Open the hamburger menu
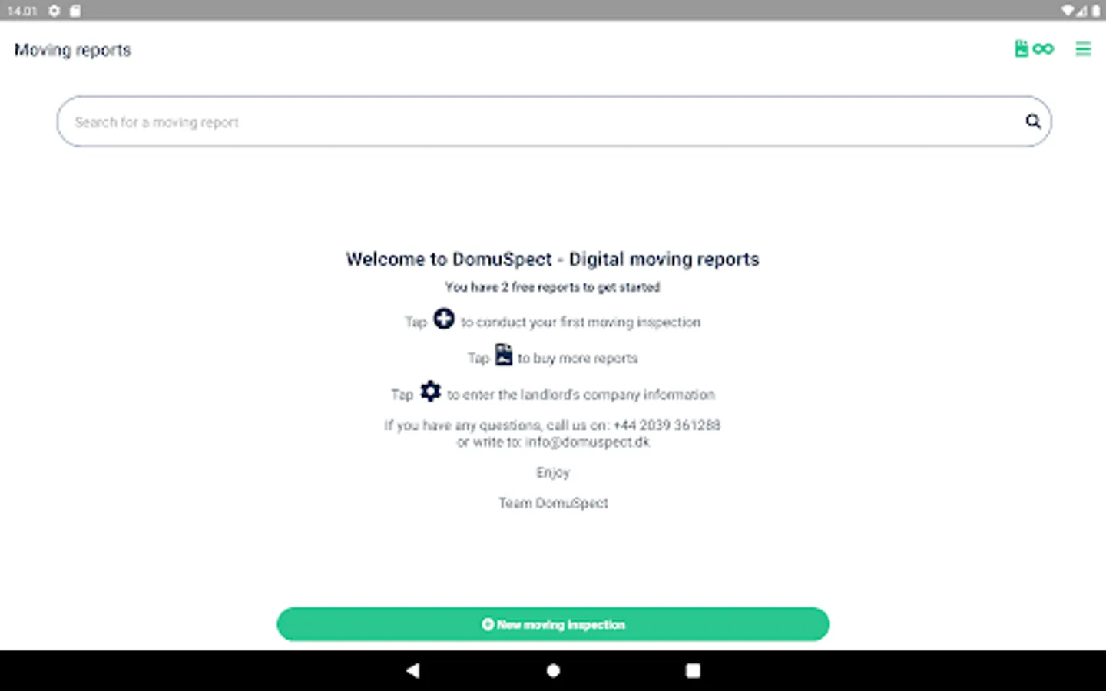Viewport: 1106px width, 691px height. pos(1083,49)
